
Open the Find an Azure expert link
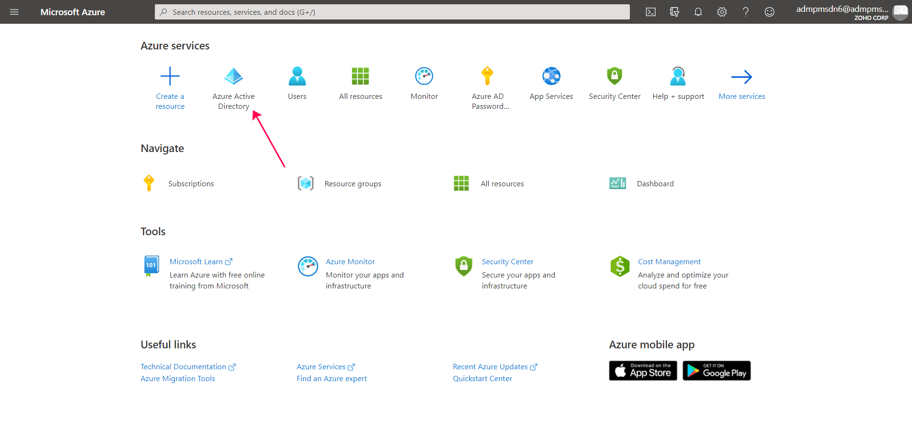click(x=332, y=379)
